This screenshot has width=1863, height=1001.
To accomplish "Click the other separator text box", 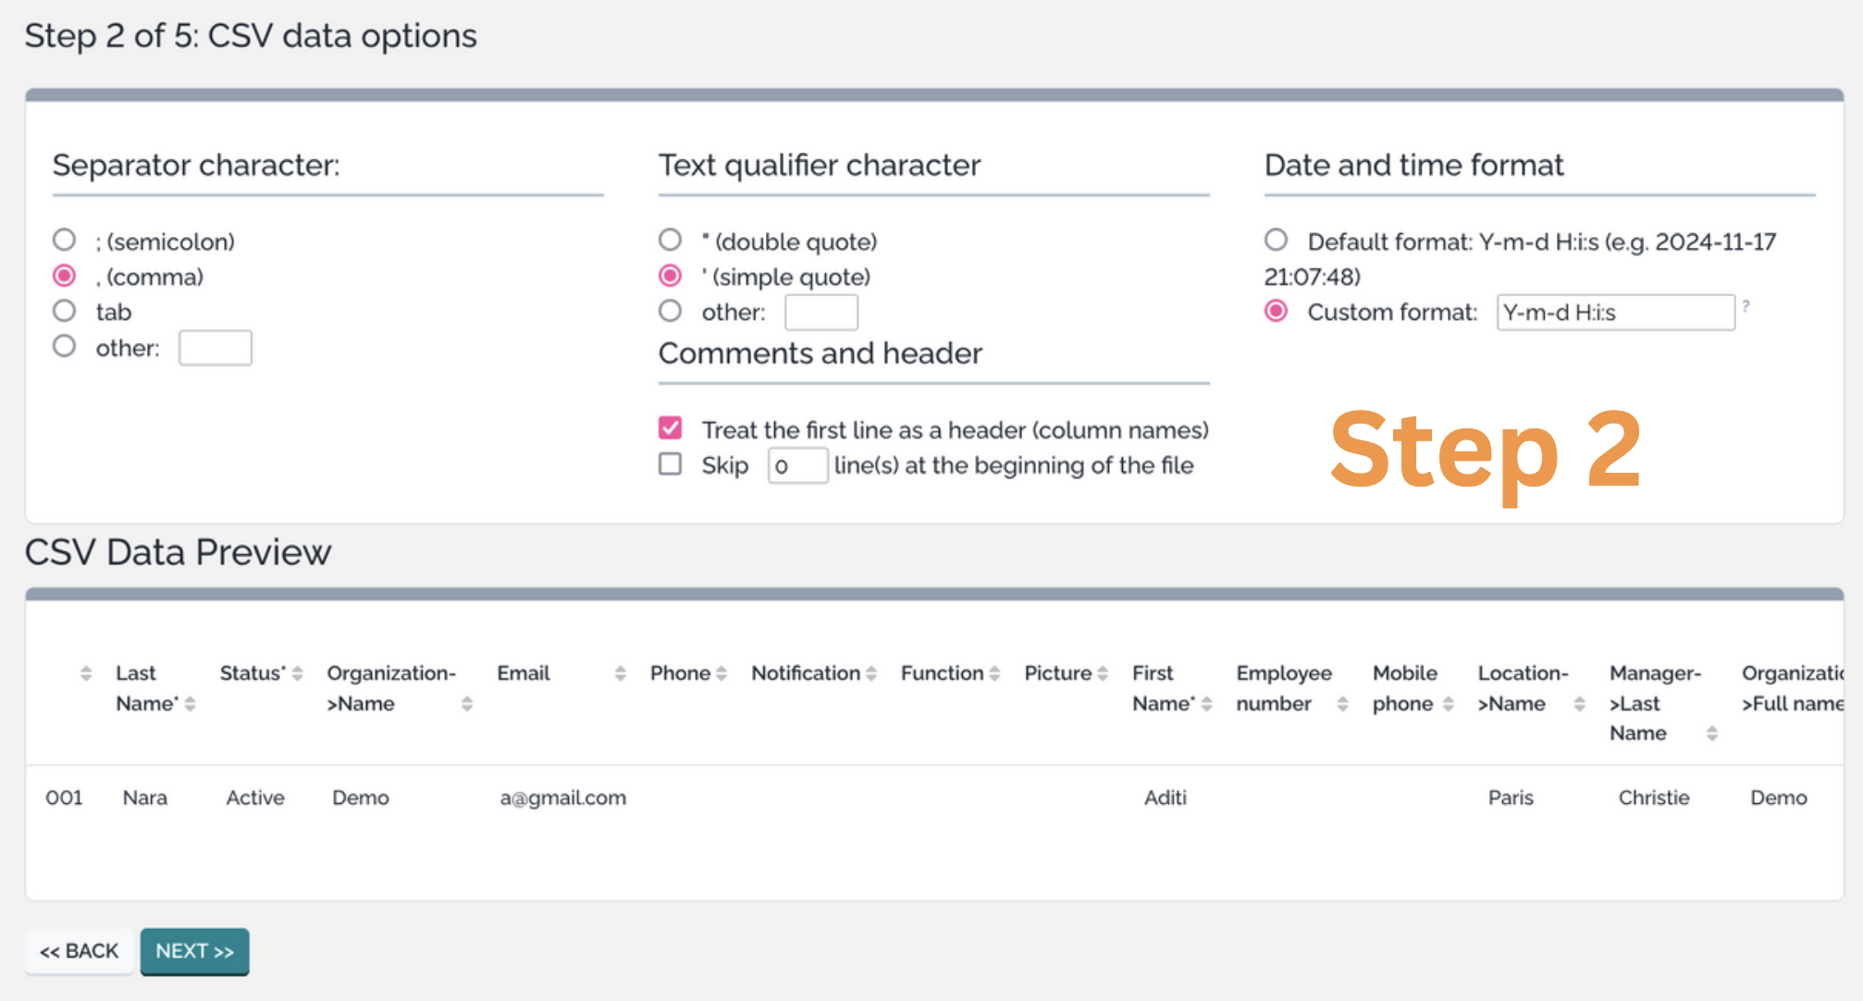I will click(215, 348).
